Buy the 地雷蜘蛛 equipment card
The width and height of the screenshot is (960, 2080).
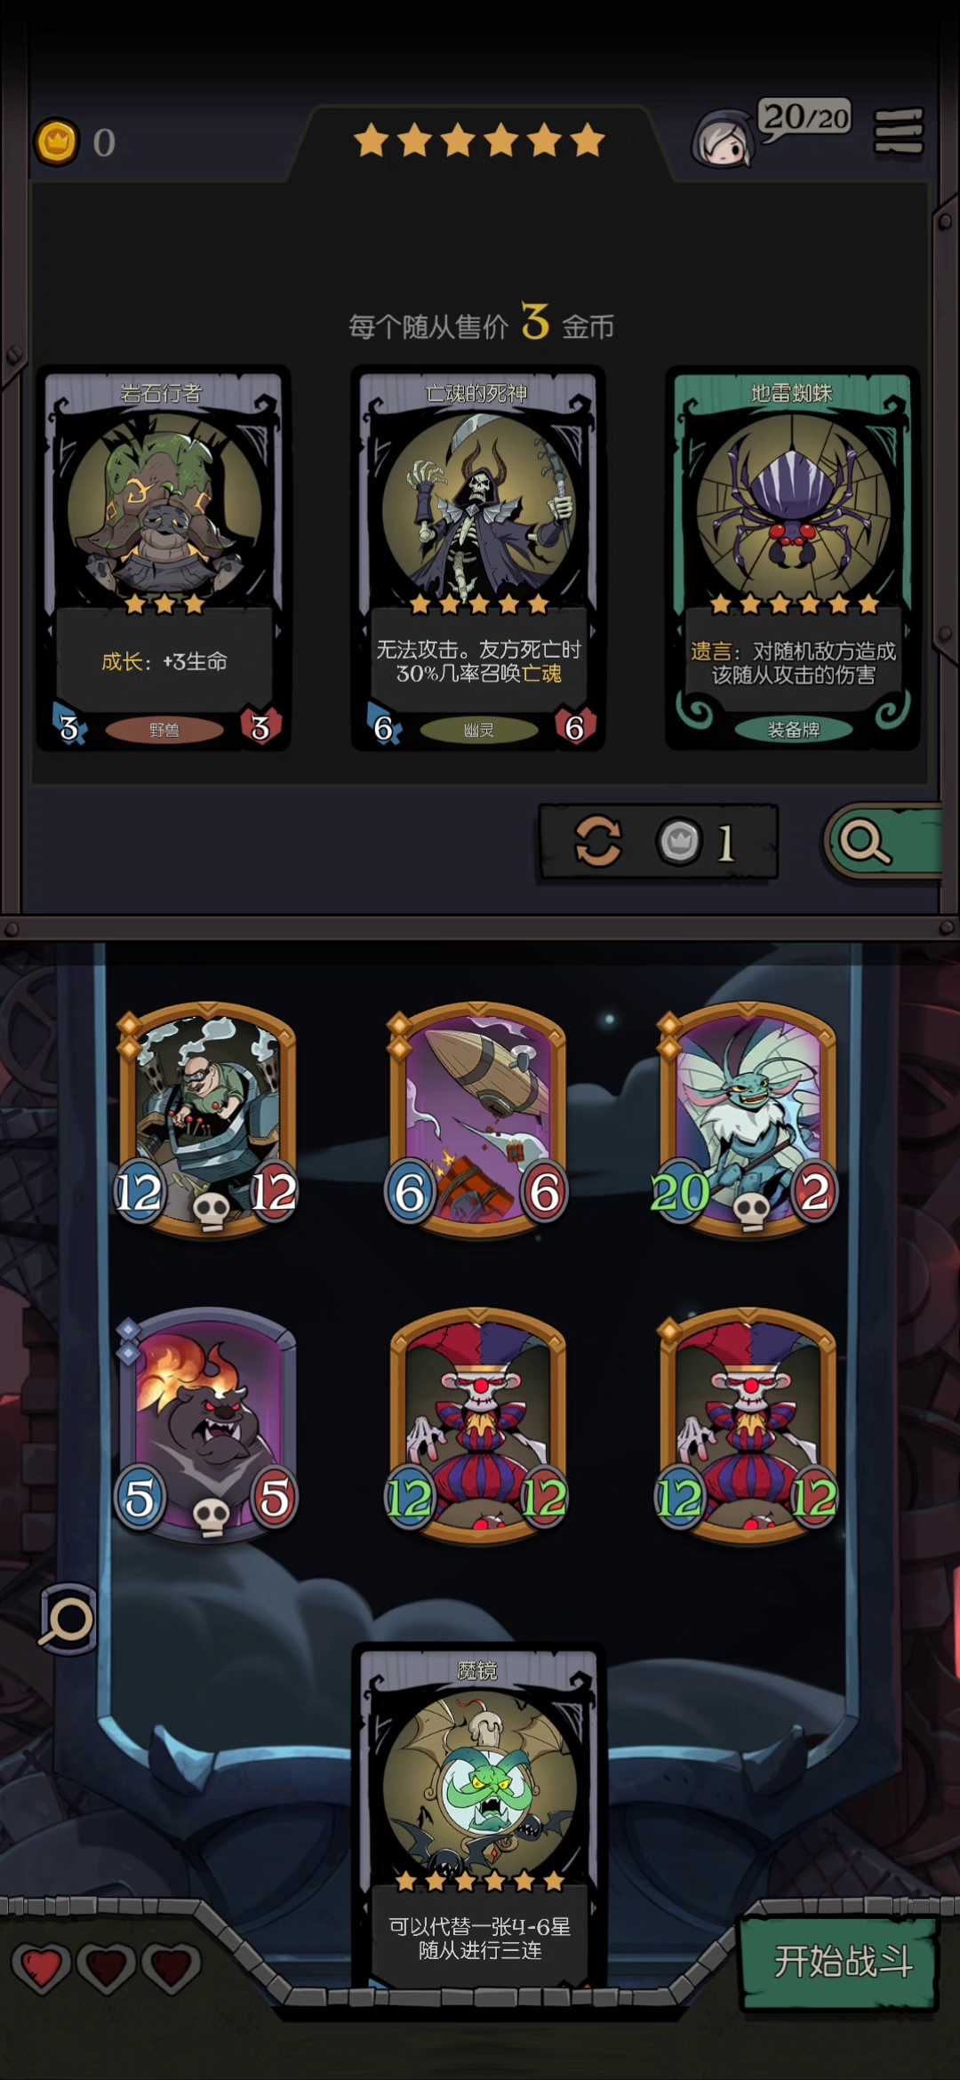(x=793, y=558)
